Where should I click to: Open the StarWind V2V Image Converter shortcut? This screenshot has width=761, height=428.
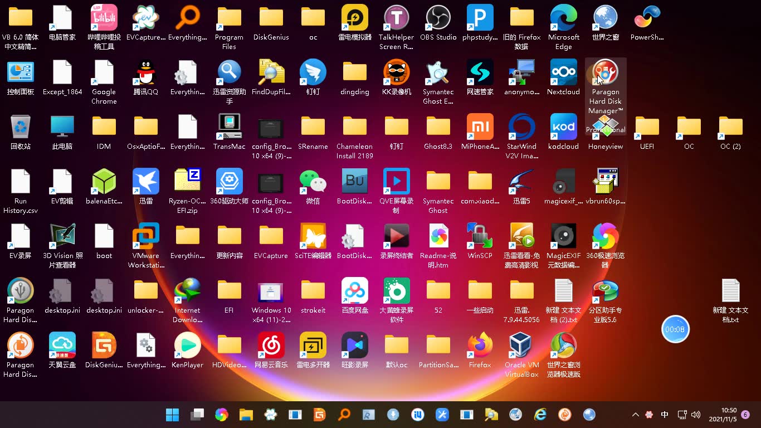click(x=522, y=137)
